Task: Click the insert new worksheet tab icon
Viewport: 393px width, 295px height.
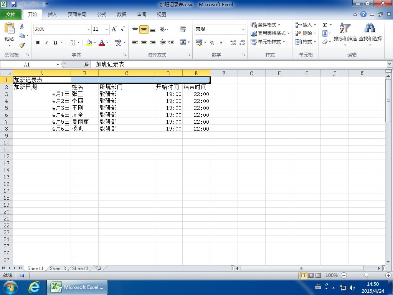Action: click(x=98, y=268)
